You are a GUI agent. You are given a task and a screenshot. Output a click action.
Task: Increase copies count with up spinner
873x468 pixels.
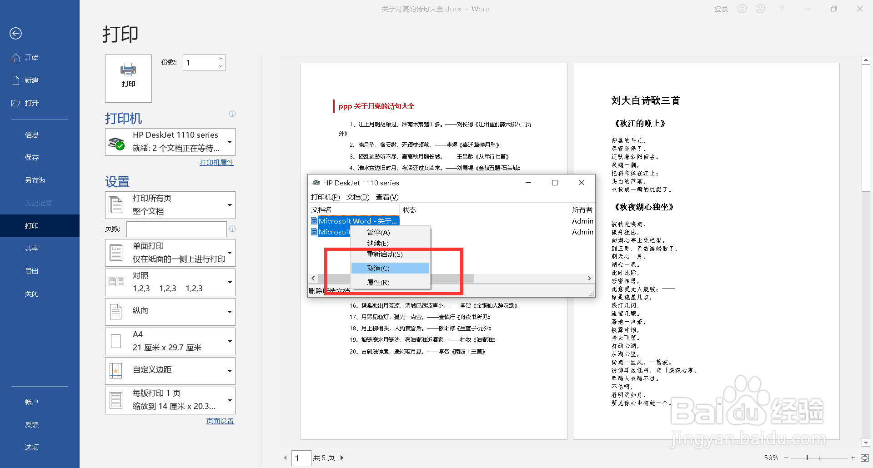click(221, 59)
